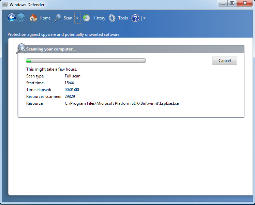This screenshot has width=255, height=205.
Task: Select the Home text label in toolbar
Action: click(x=45, y=18)
